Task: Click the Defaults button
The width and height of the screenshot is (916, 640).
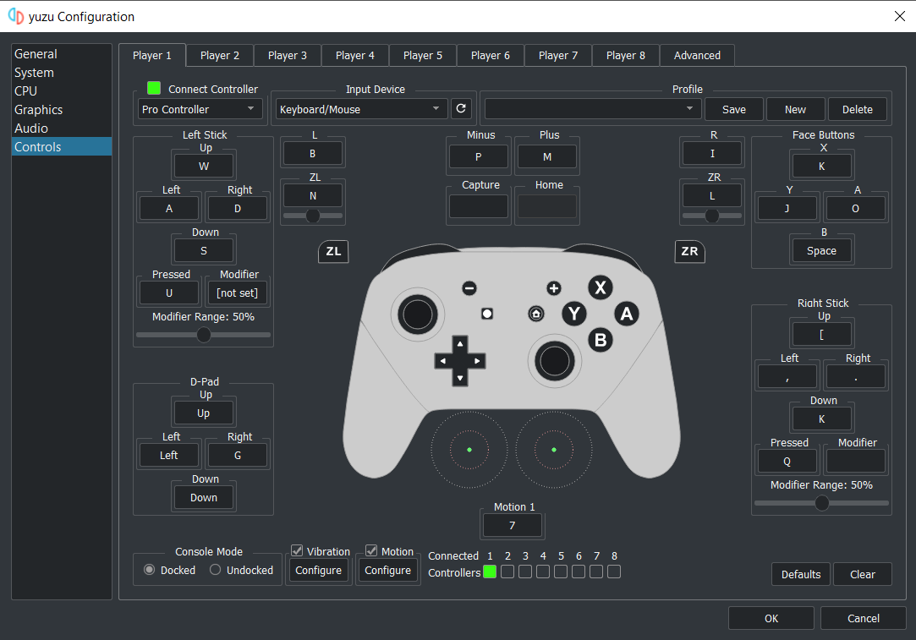Action: (800, 574)
